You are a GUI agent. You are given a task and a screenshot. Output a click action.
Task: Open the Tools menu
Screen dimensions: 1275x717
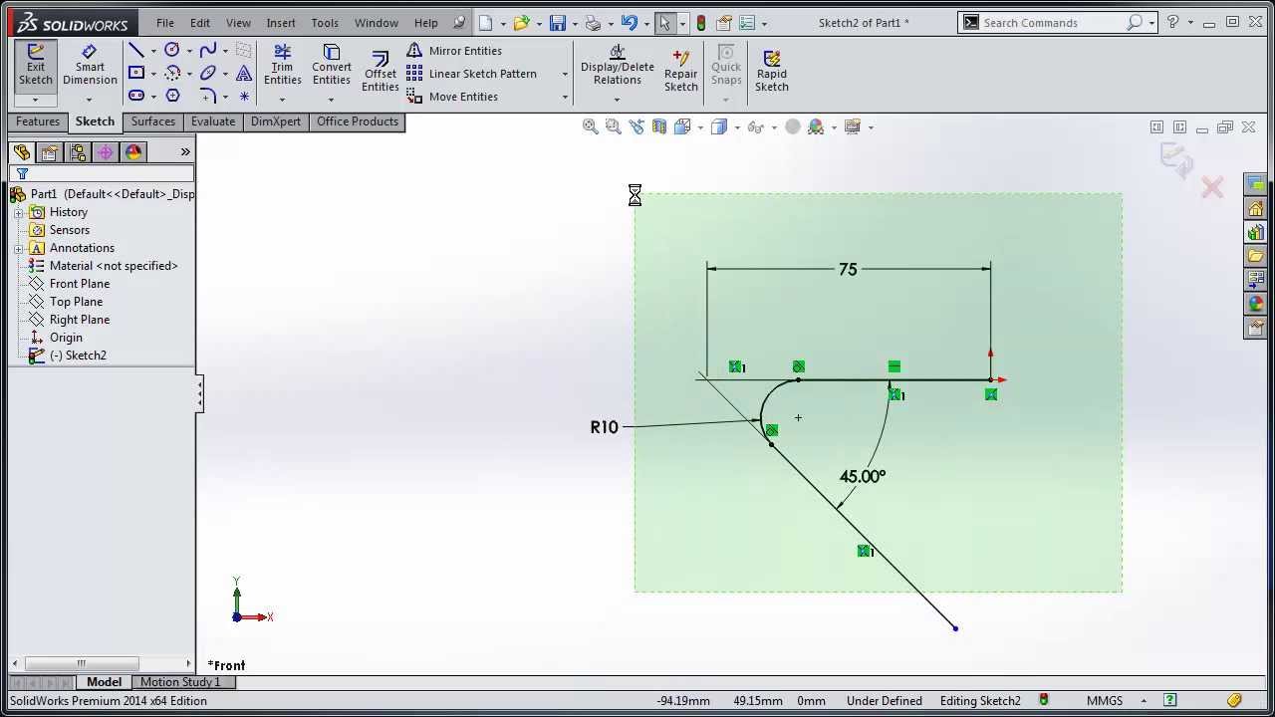tap(324, 22)
